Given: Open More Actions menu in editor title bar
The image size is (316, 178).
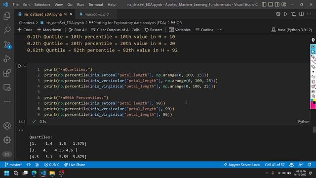Looking at the screenshot, I should click(309, 14).
